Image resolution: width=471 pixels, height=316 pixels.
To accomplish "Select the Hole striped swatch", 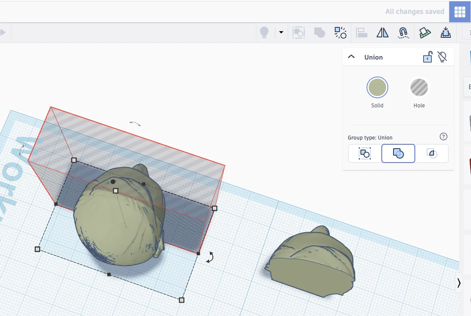I will pos(419,87).
